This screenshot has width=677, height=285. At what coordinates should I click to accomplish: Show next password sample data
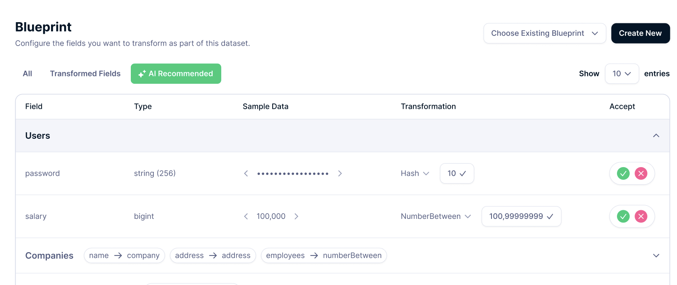(340, 174)
